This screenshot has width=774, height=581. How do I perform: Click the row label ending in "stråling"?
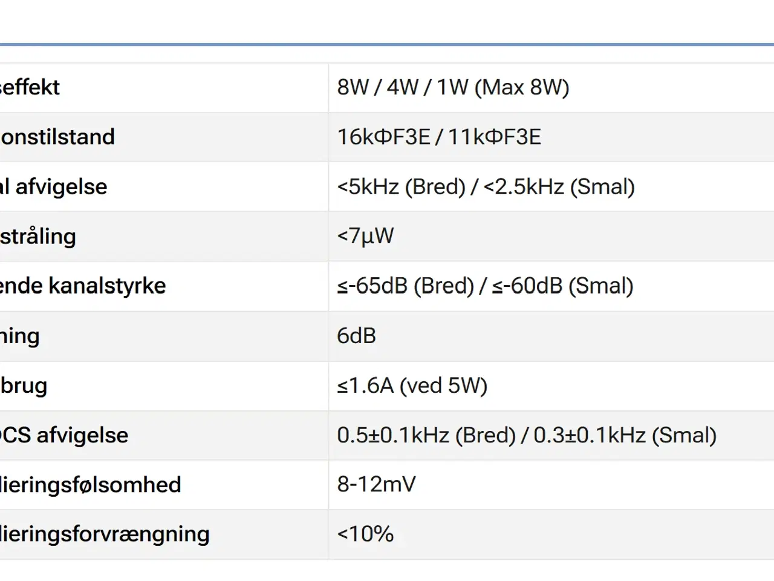pos(38,237)
